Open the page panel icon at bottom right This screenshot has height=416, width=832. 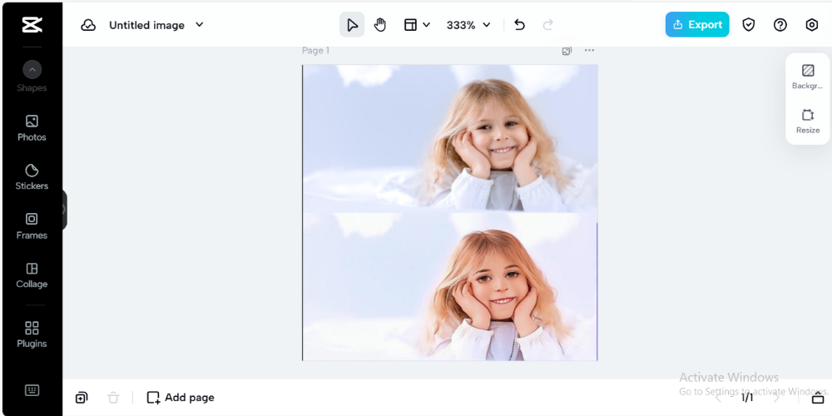click(x=818, y=398)
